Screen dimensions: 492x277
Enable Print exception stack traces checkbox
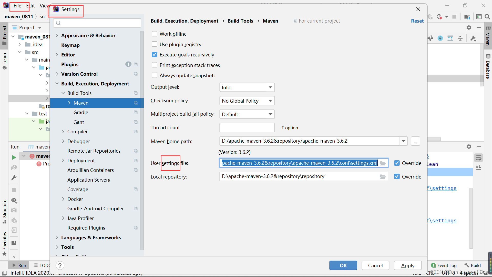point(155,65)
